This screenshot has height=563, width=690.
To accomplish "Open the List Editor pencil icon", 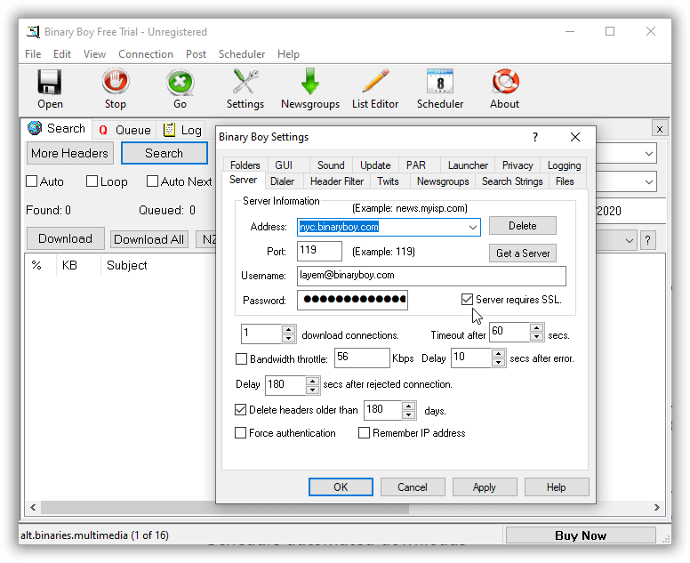I will click(375, 81).
